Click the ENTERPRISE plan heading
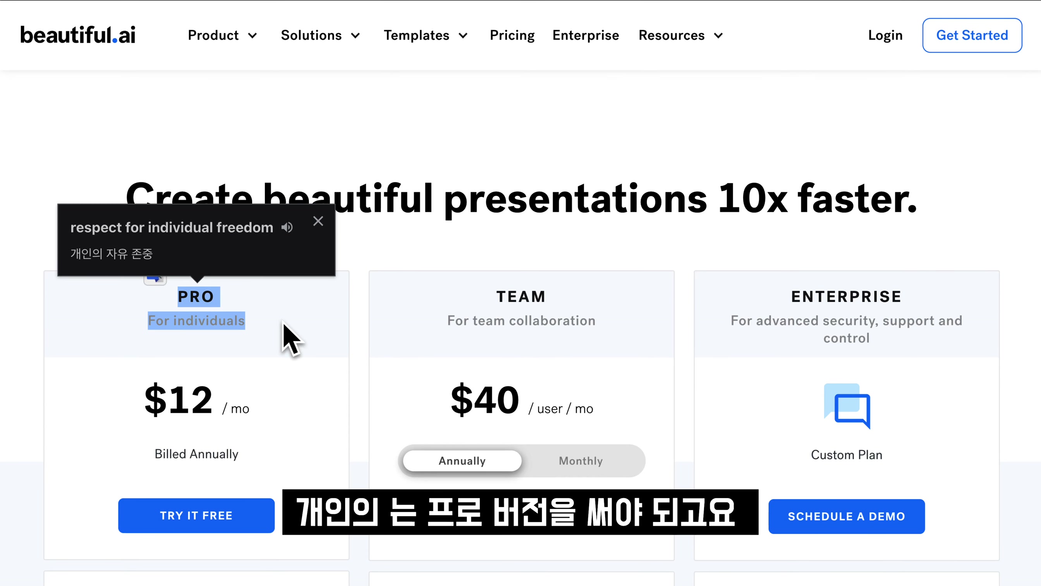 point(846,296)
